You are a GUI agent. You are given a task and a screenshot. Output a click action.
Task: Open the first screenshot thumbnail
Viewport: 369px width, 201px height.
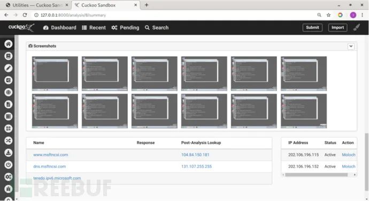55,73
